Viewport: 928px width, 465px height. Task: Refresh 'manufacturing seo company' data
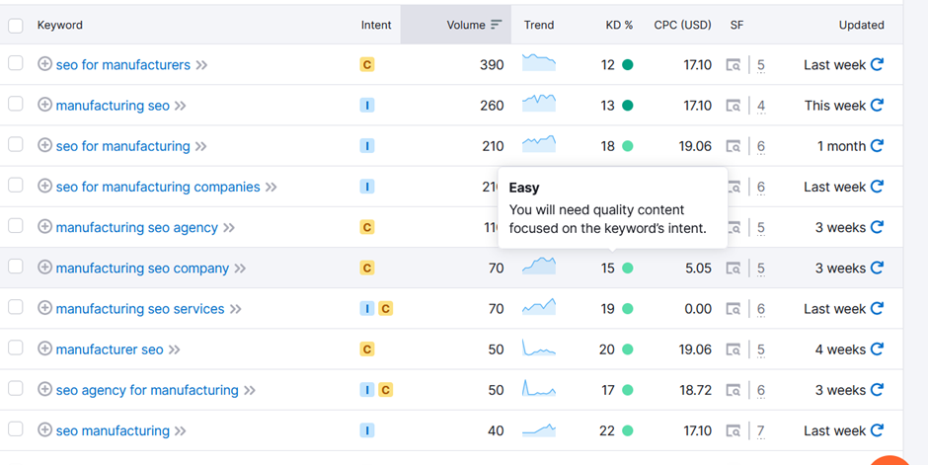877,268
